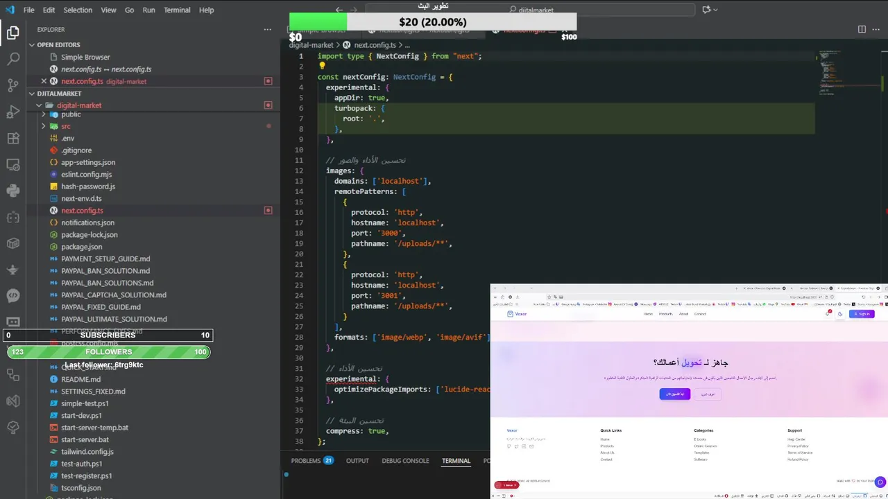Click the outlined learn-more hero button
This screenshot has height=499, width=888.
coord(708,394)
